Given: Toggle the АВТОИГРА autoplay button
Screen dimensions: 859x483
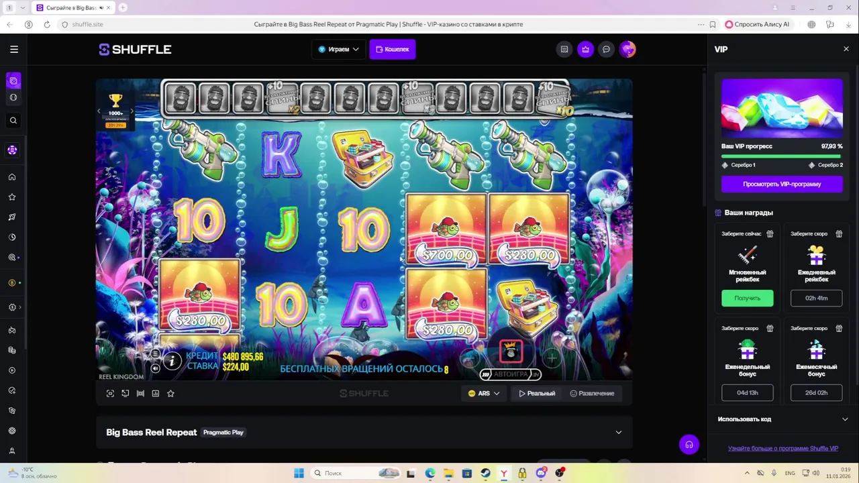Looking at the screenshot, I should click(x=511, y=374).
